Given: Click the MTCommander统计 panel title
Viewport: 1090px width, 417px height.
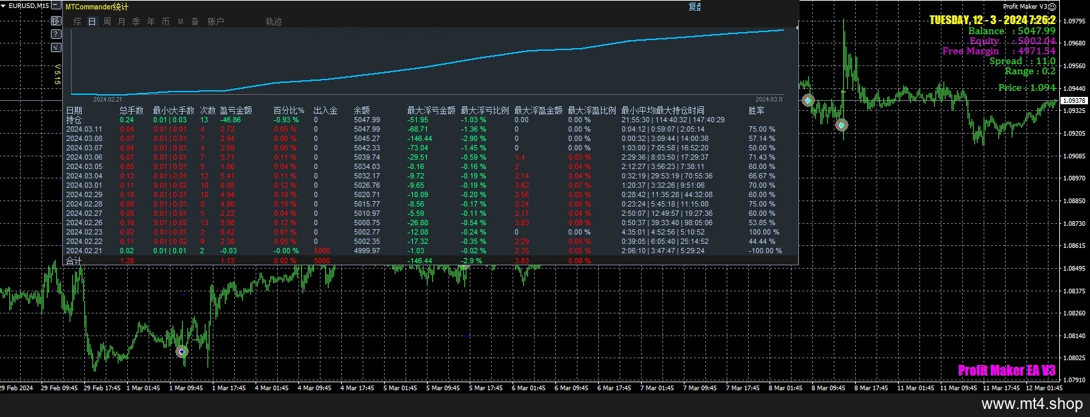Looking at the screenshot, I should [x=97, y=7].
